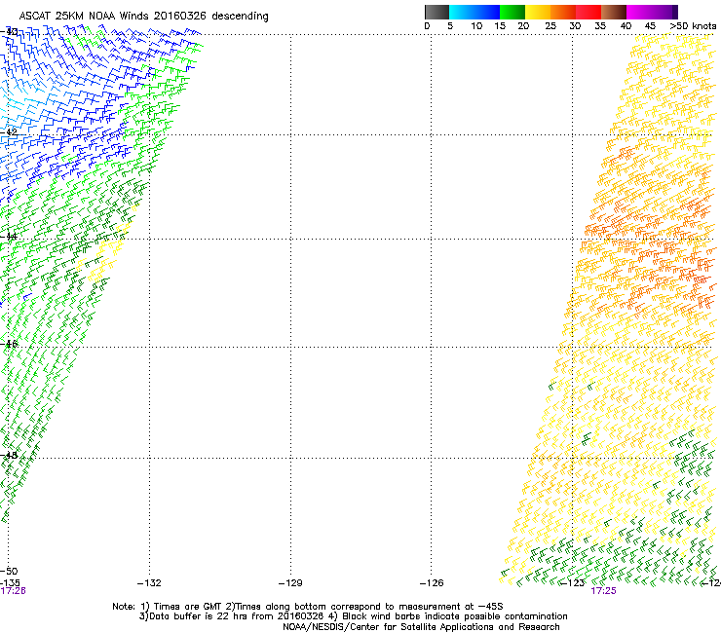
Task: Click the red 30-35 knots color band
Action: [588, 12]
